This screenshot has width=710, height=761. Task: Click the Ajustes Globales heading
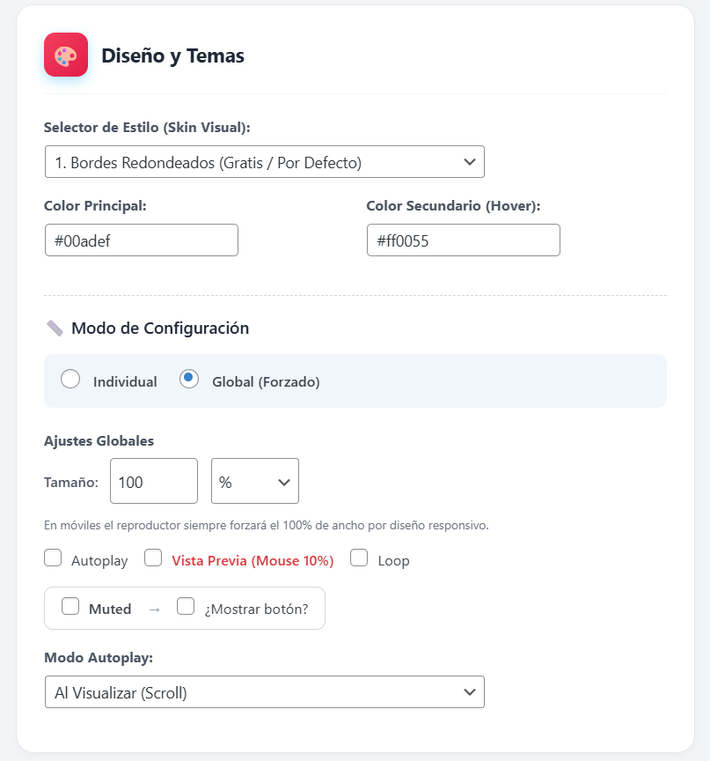click(99, 441)
